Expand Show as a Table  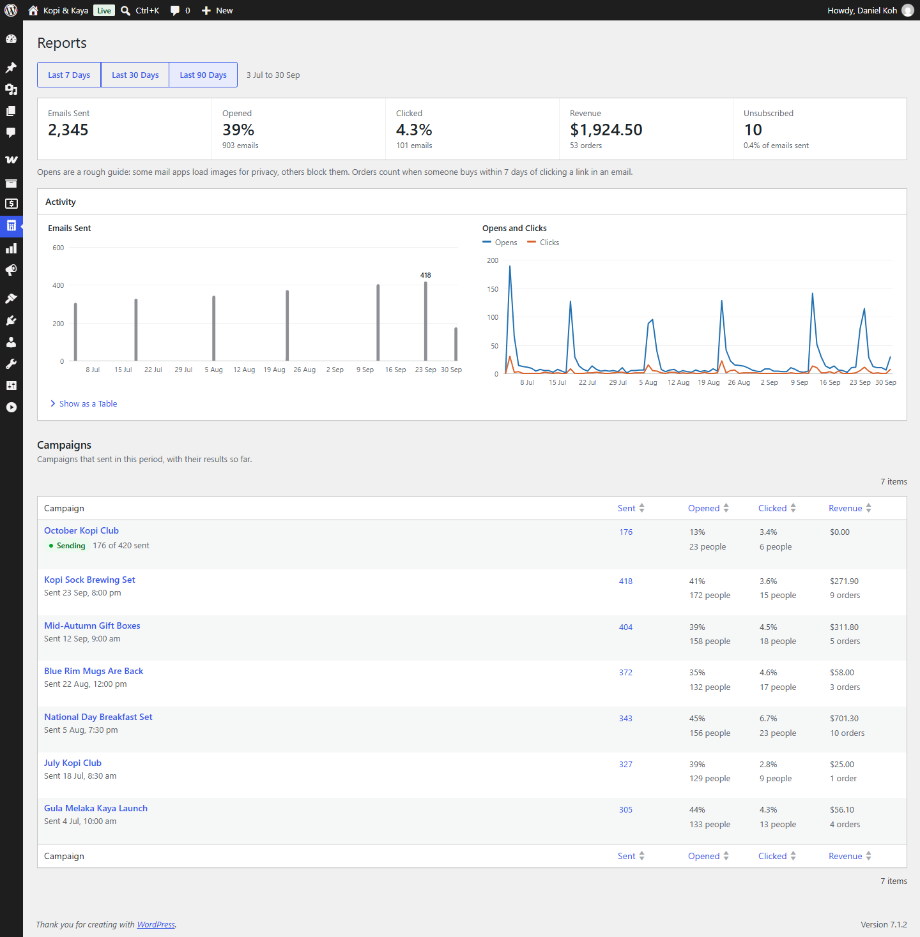point(84,403)
